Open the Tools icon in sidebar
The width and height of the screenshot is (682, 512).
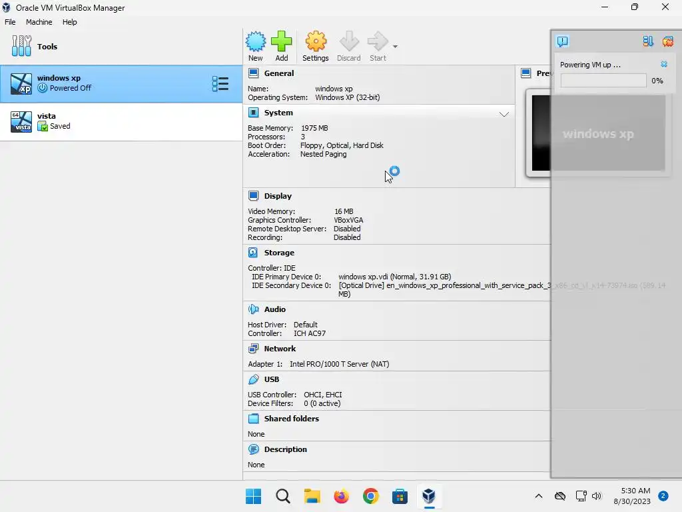click(x=21, y=46)
